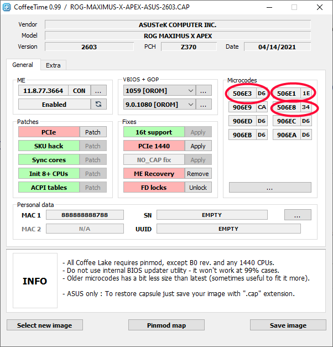Viewport: 333px width, 347px height.
Task: Click the ellipsis button next to 9.0.1080 [OROM]
Action: click(204, 104)
